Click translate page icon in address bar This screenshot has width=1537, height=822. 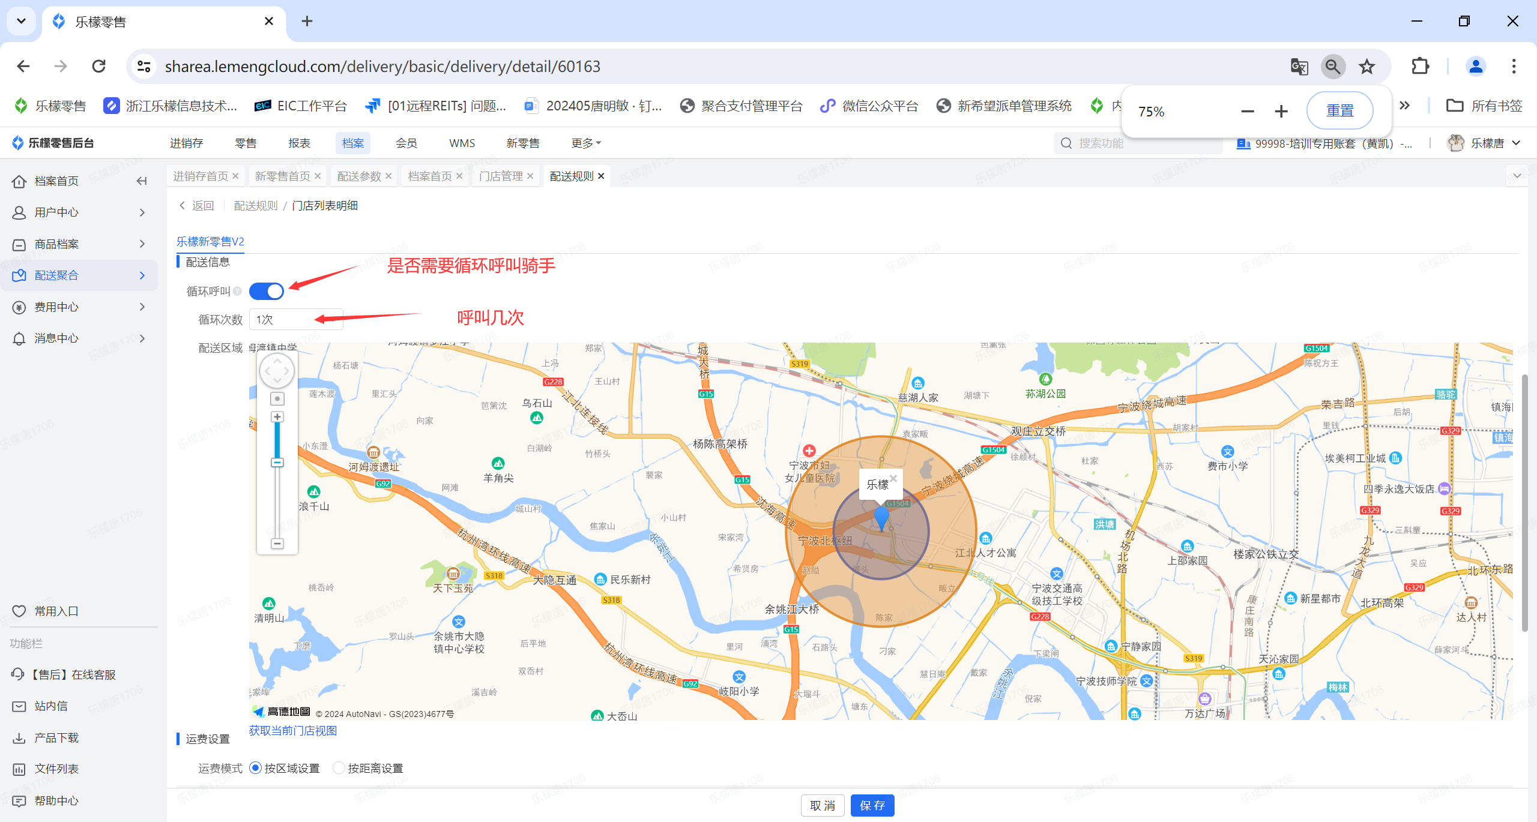[1299, 66]
